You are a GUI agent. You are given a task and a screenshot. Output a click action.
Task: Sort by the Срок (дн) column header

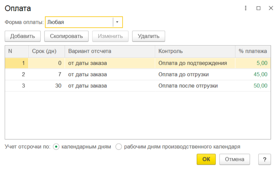point(46,51)
